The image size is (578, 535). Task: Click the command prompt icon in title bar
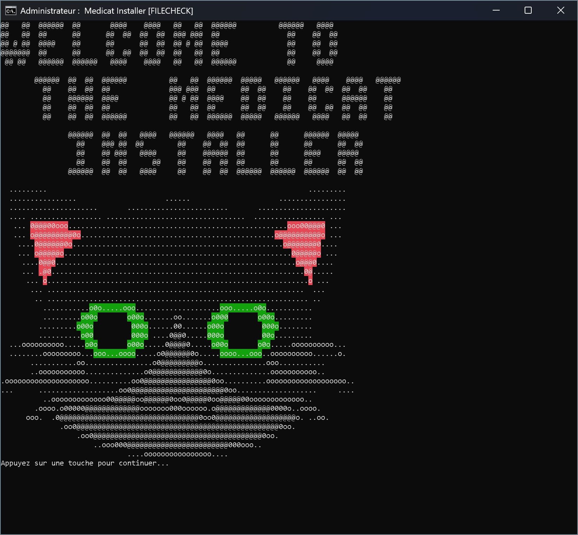pyautogui.click(x=11, y=11)
